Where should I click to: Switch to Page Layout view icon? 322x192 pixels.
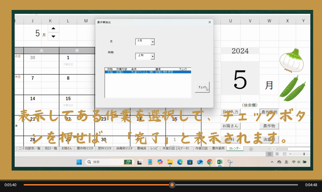277,154
